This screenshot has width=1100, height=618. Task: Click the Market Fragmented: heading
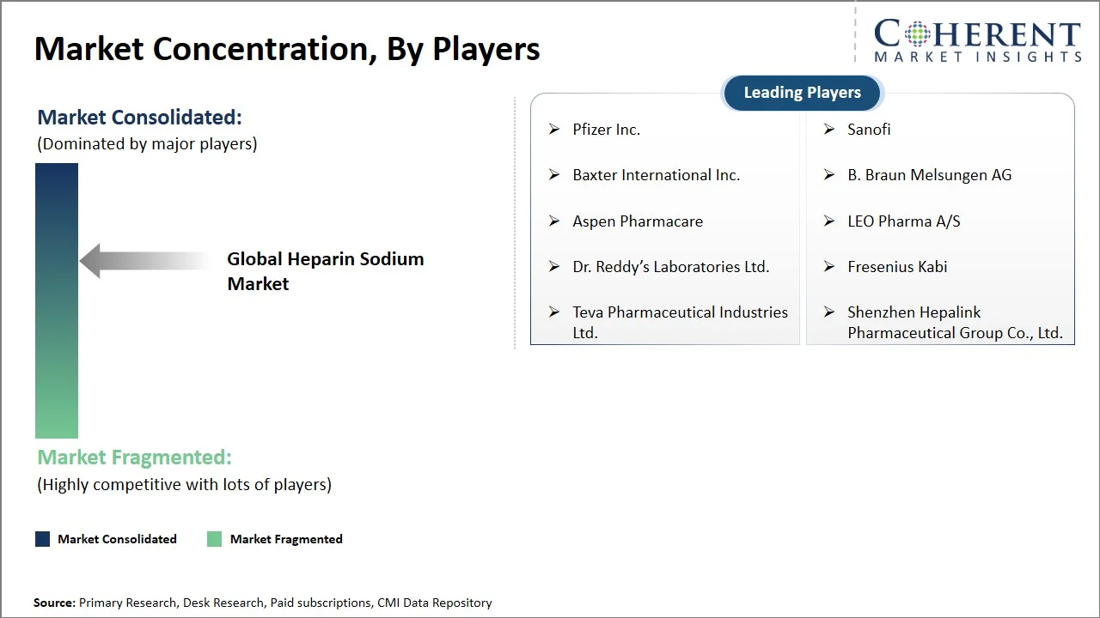pyautogui.click(x=134, y=457)
